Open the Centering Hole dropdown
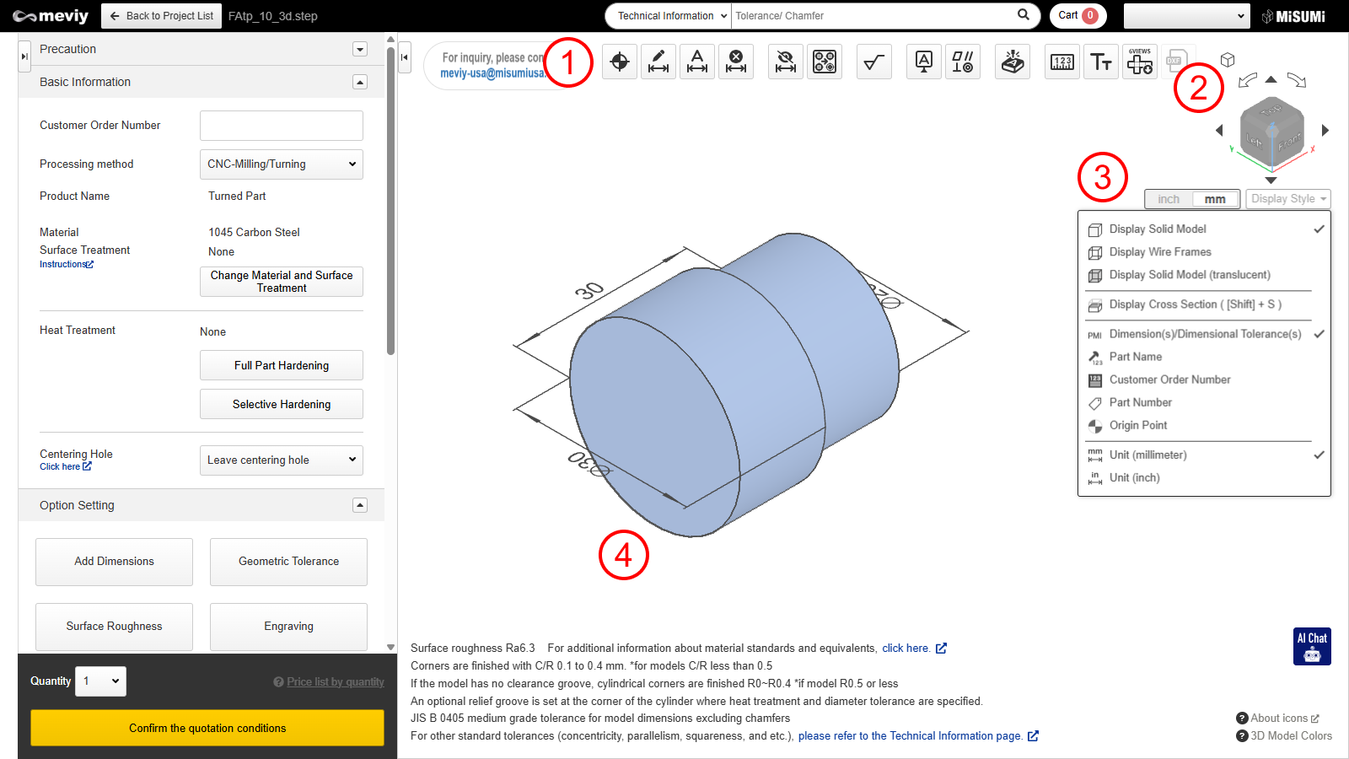Screen dimensions: 1349x759 coord(282,460)
